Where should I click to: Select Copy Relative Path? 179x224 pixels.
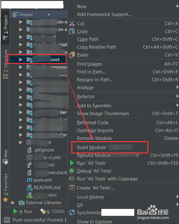click(x=123, y=47)
